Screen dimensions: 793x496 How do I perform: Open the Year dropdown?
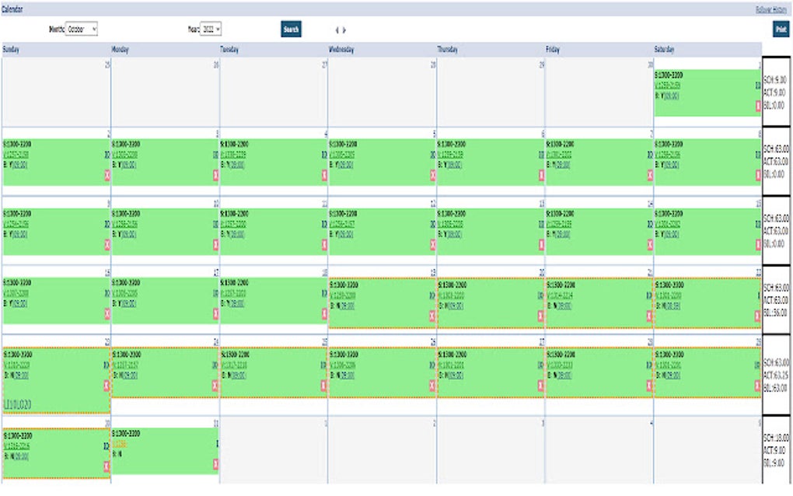click(x=211, y=29)
